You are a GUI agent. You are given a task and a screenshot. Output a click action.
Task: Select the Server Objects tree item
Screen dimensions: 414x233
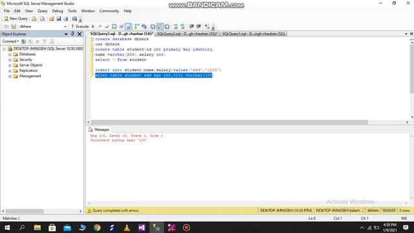30,65
